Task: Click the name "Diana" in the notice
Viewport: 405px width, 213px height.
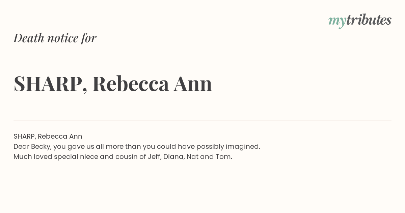Action: (173, 157)
